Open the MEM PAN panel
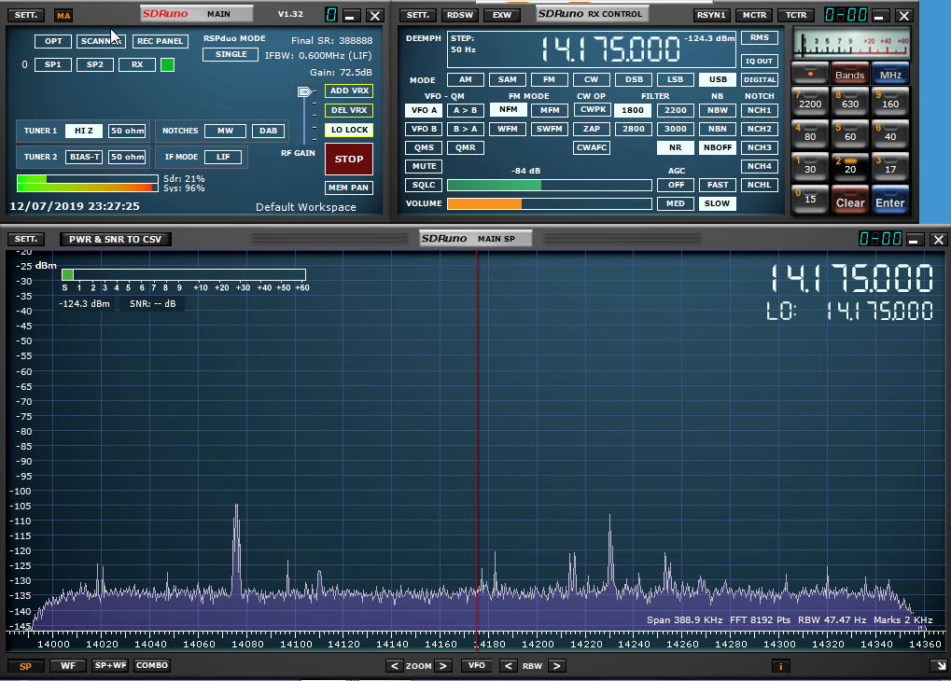Viewport: 951px width, 681px height. (x=349, y=188)
